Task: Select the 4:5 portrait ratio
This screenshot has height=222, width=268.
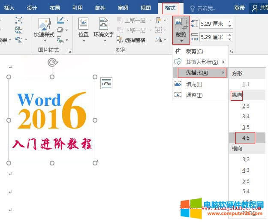Action: point(247,138)
